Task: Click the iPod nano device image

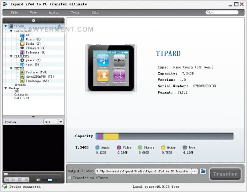Action: [111, 68]
